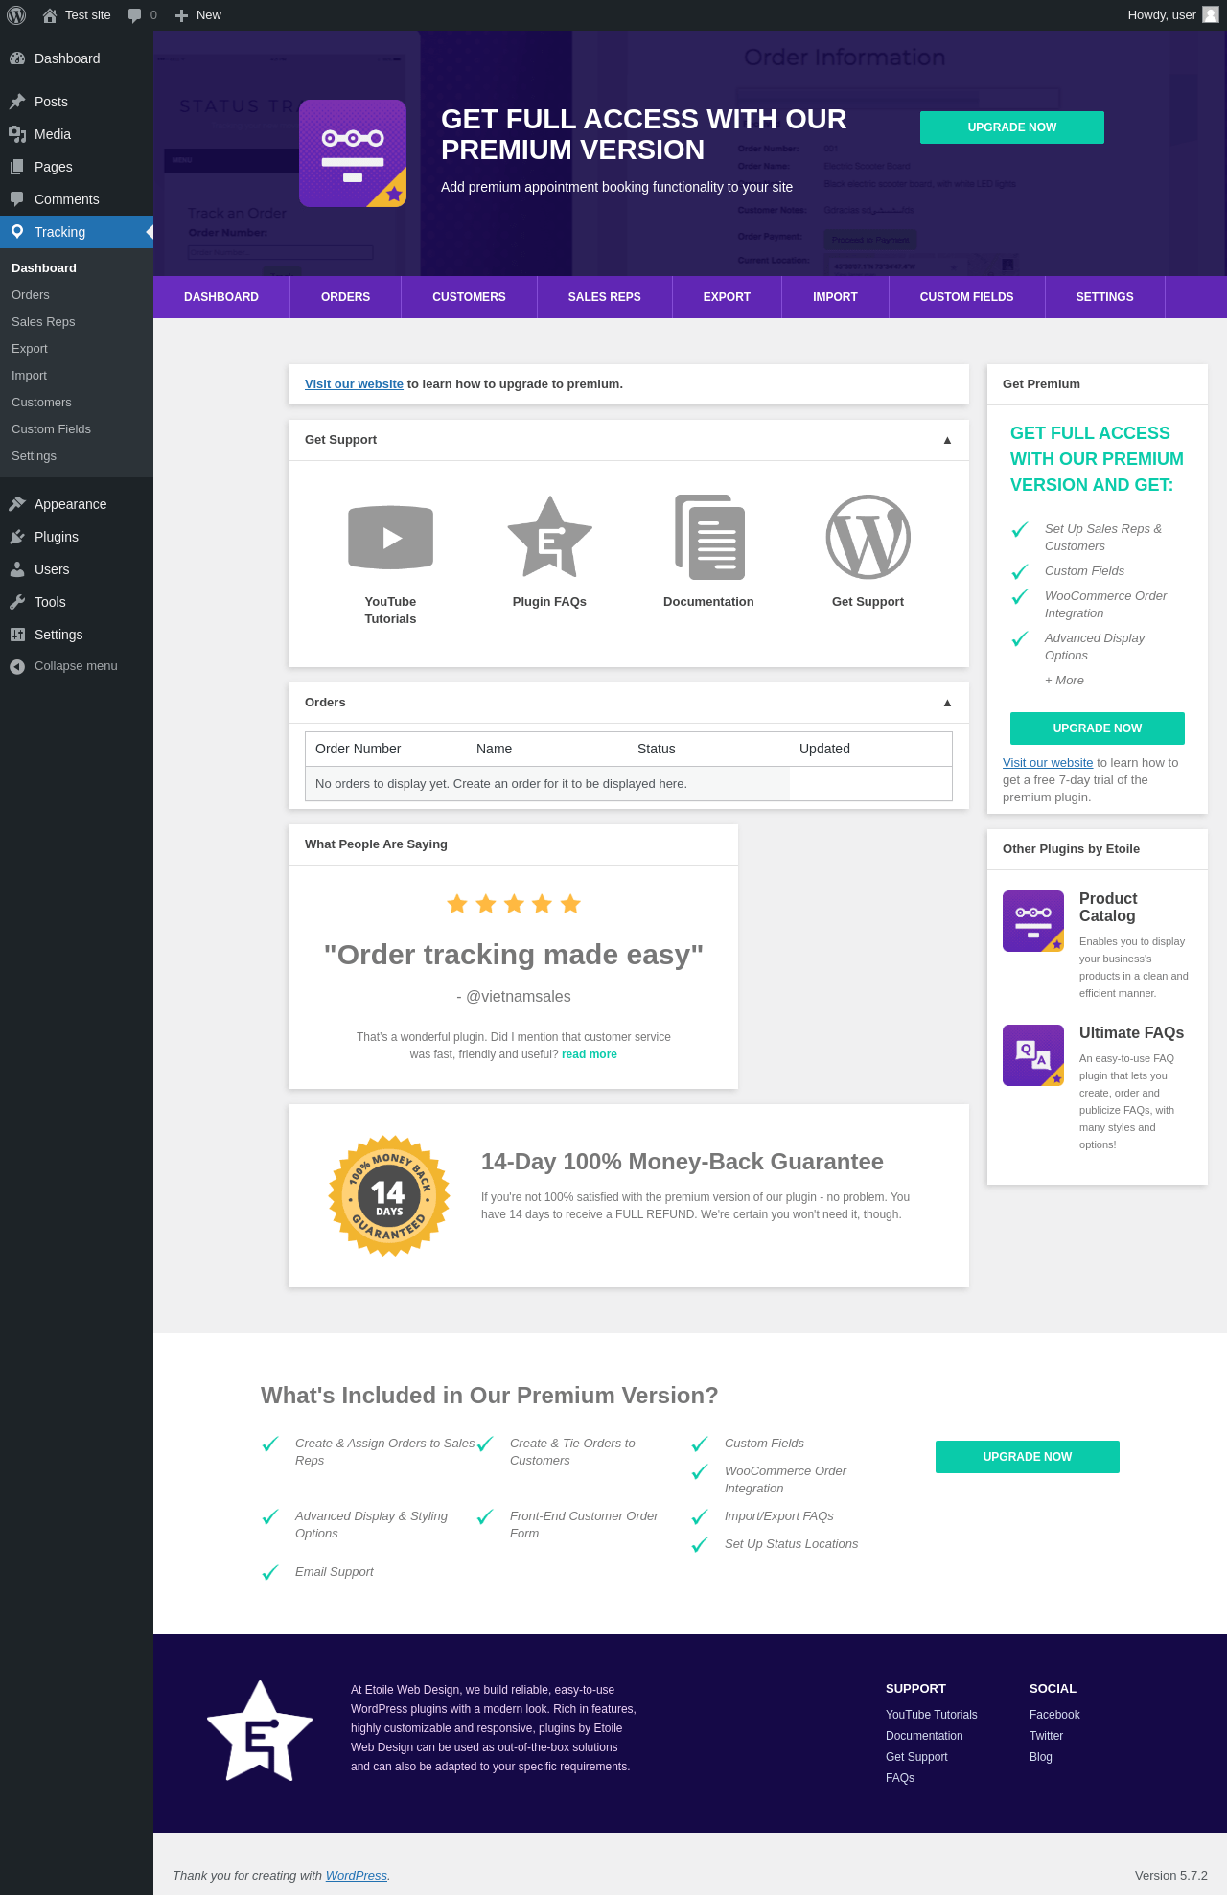Open the Product Catalog plugin title

click(x=1108, y=907)
